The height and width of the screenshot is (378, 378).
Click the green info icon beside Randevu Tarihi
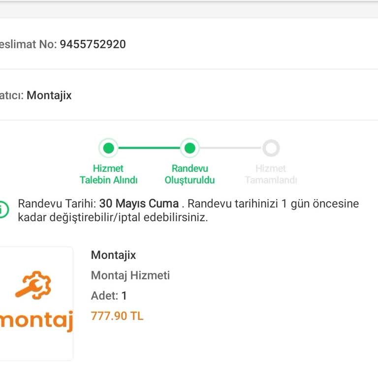(3, 210)
